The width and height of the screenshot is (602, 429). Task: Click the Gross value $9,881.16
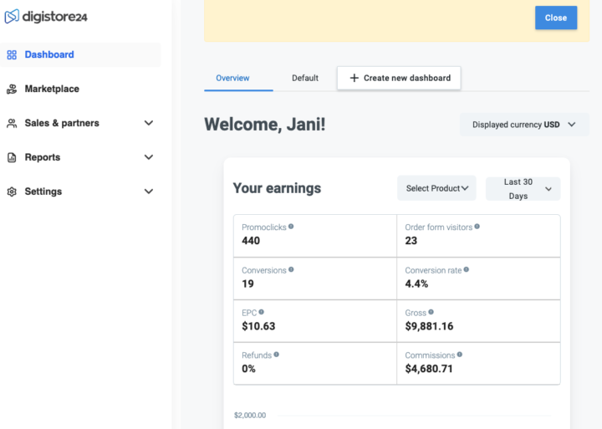tap(429, 326)
